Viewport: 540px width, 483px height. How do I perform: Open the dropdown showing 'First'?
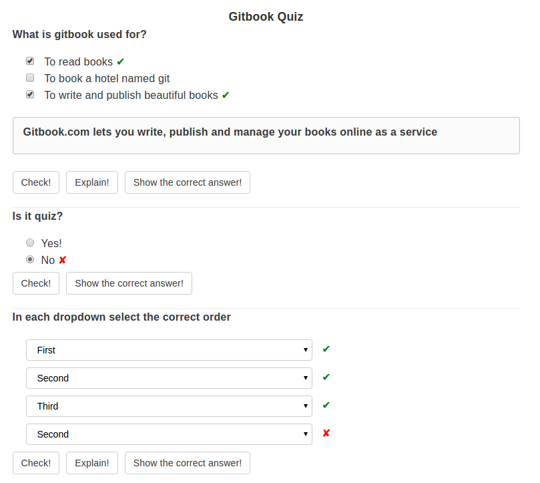click(169, 350)
